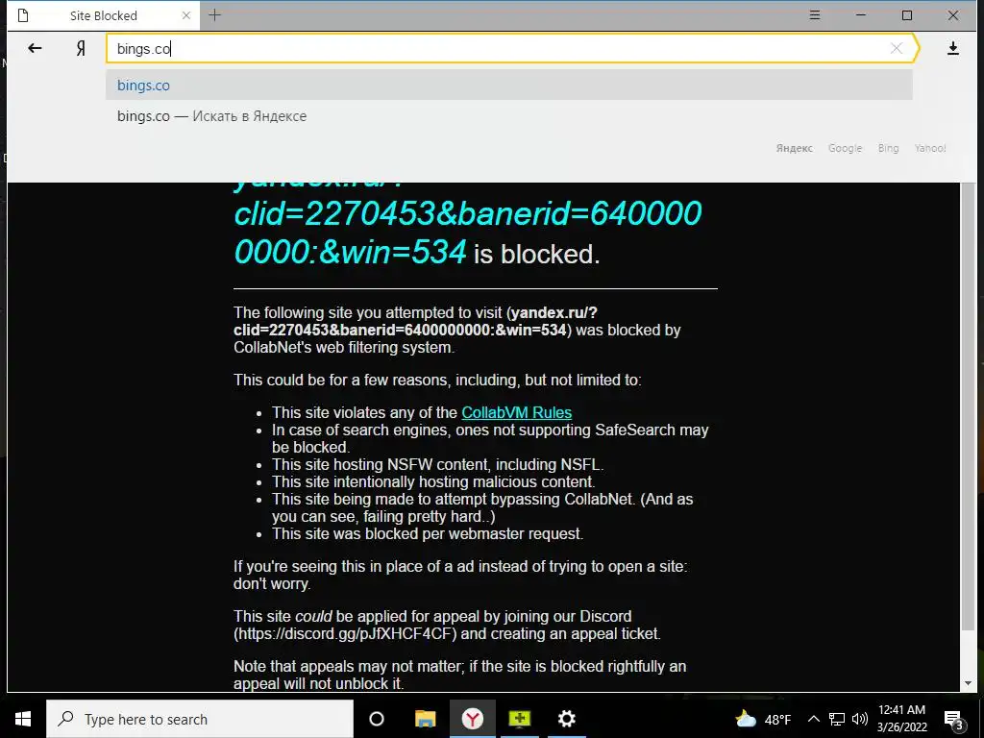The width and height of the screenshot is (984, 738).
Task: Click 'This site intentionally hosting malicious content.' bullet
Action: [x=433, y=482]
